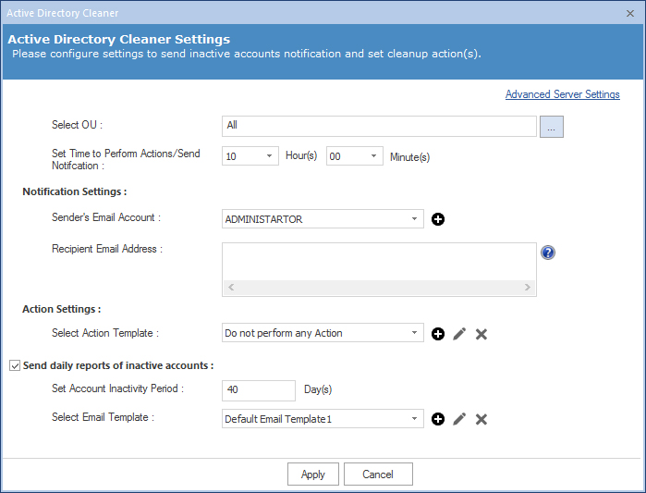Edit the selected email template

tap(459, 419)
